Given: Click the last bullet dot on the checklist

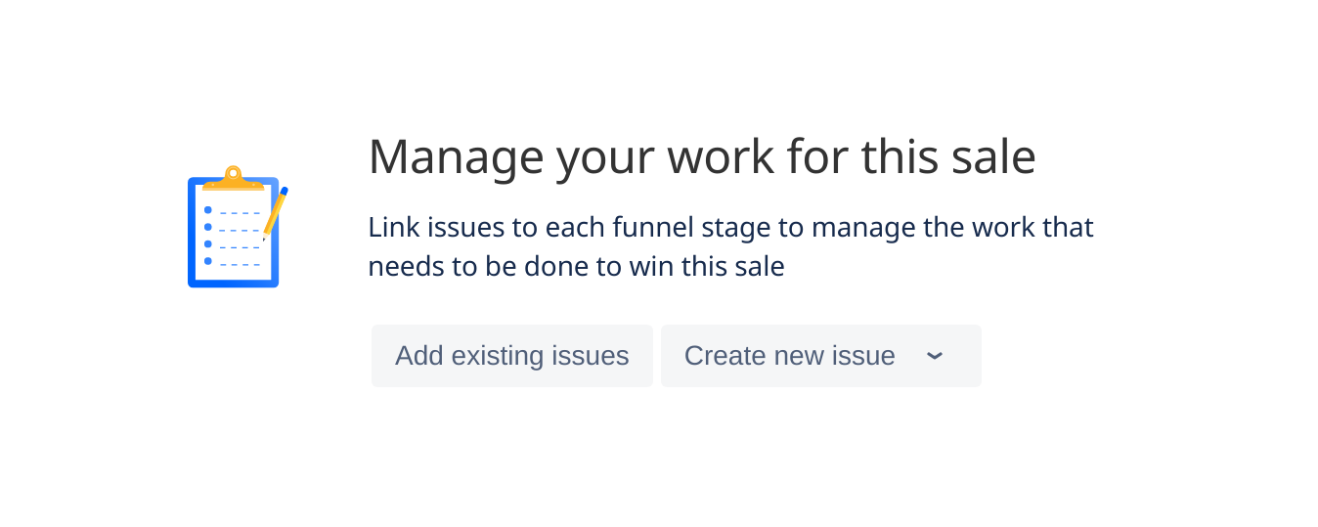Looking at the screenshot, I should pos(207,261).
